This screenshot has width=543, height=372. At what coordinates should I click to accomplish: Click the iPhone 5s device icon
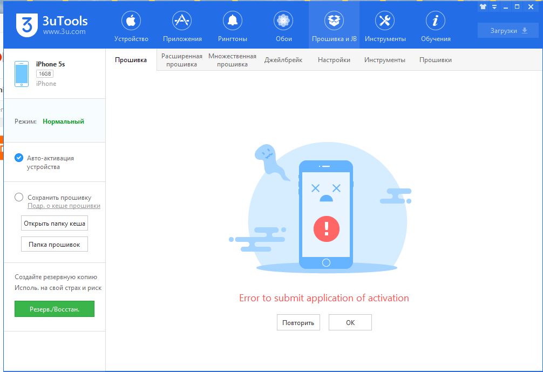[22, 74]
